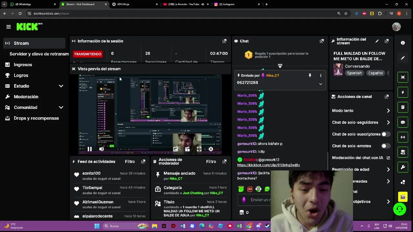
Task: Pop out the Información de la sesión panel
Action: 224,41
